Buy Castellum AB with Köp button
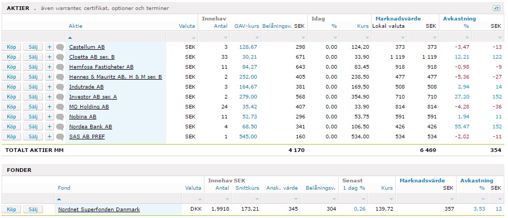The height and width of the screenshot is (218, 508). (x=12, y=47)
